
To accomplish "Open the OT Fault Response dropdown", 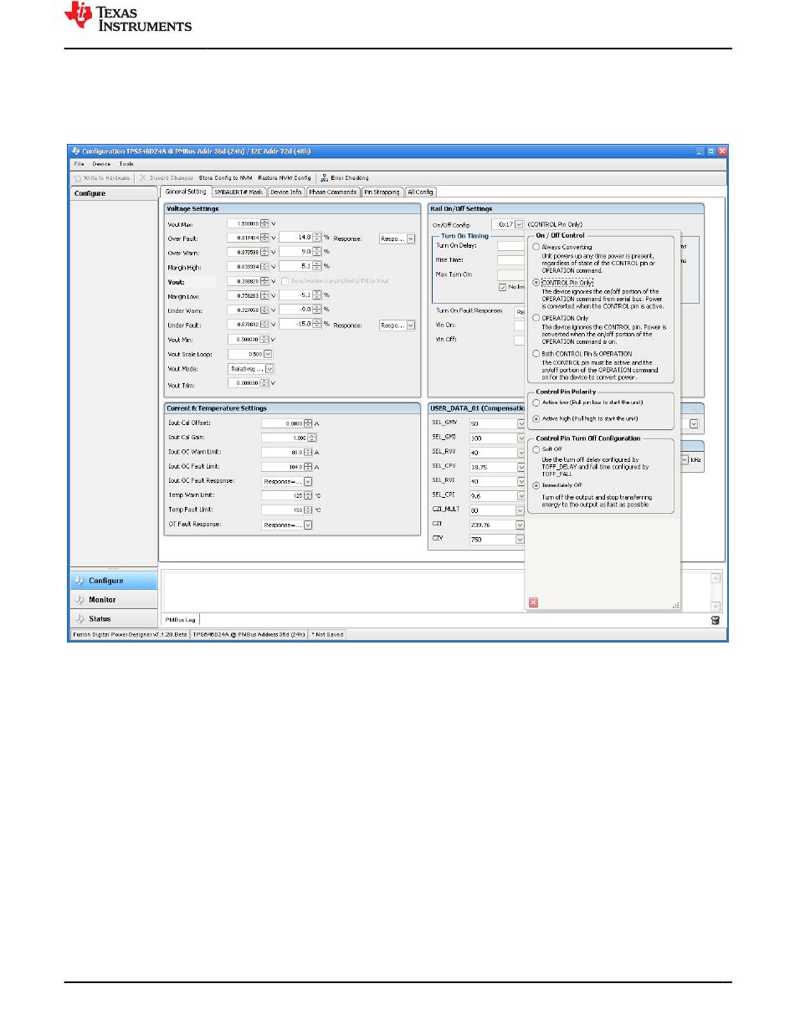I will click(308, 525).
